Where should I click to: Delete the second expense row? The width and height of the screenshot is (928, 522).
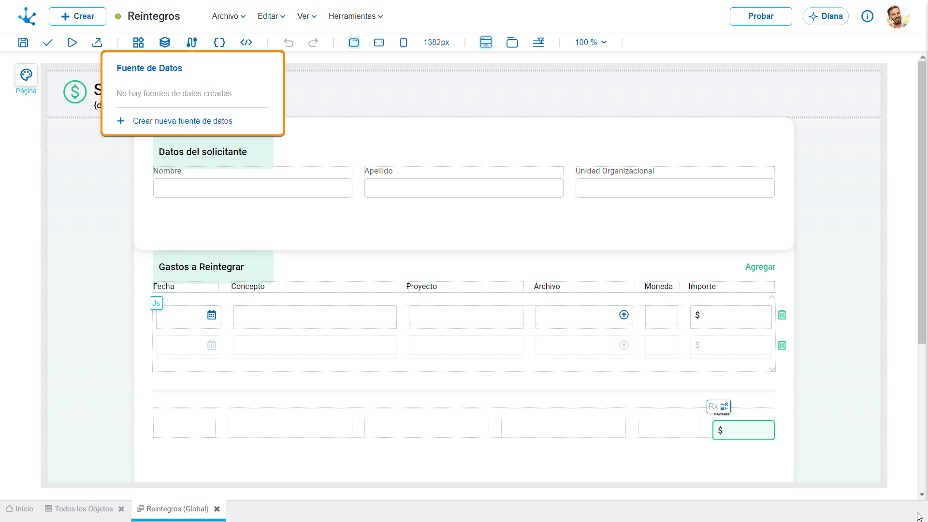pos(782,346)
